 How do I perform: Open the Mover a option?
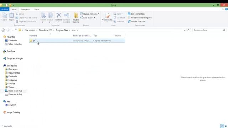click(x=43, y=18)
